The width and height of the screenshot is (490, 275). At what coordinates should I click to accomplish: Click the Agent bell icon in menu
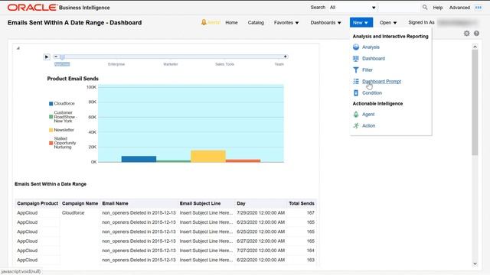coord(356,115)
